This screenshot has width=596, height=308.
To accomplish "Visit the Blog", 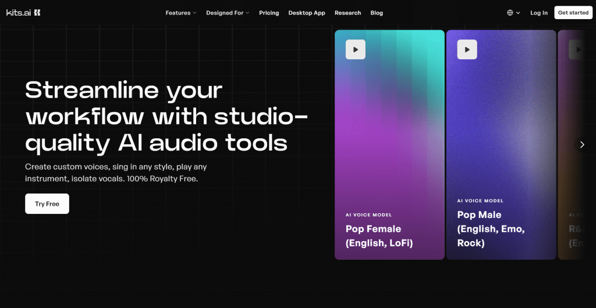I will 377,13.
